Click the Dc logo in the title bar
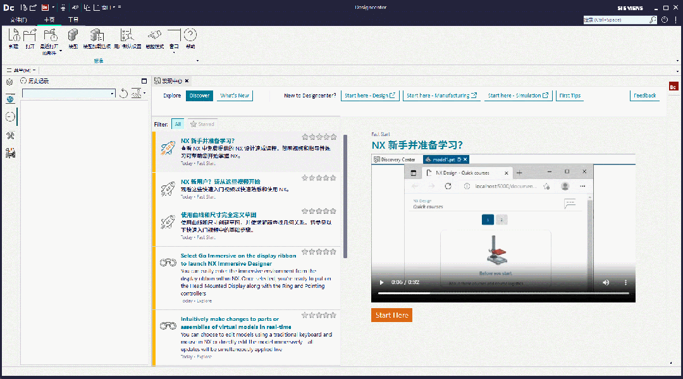Image resolution: width=683 pixels, height=379 pixels. [x=9, y=8]
